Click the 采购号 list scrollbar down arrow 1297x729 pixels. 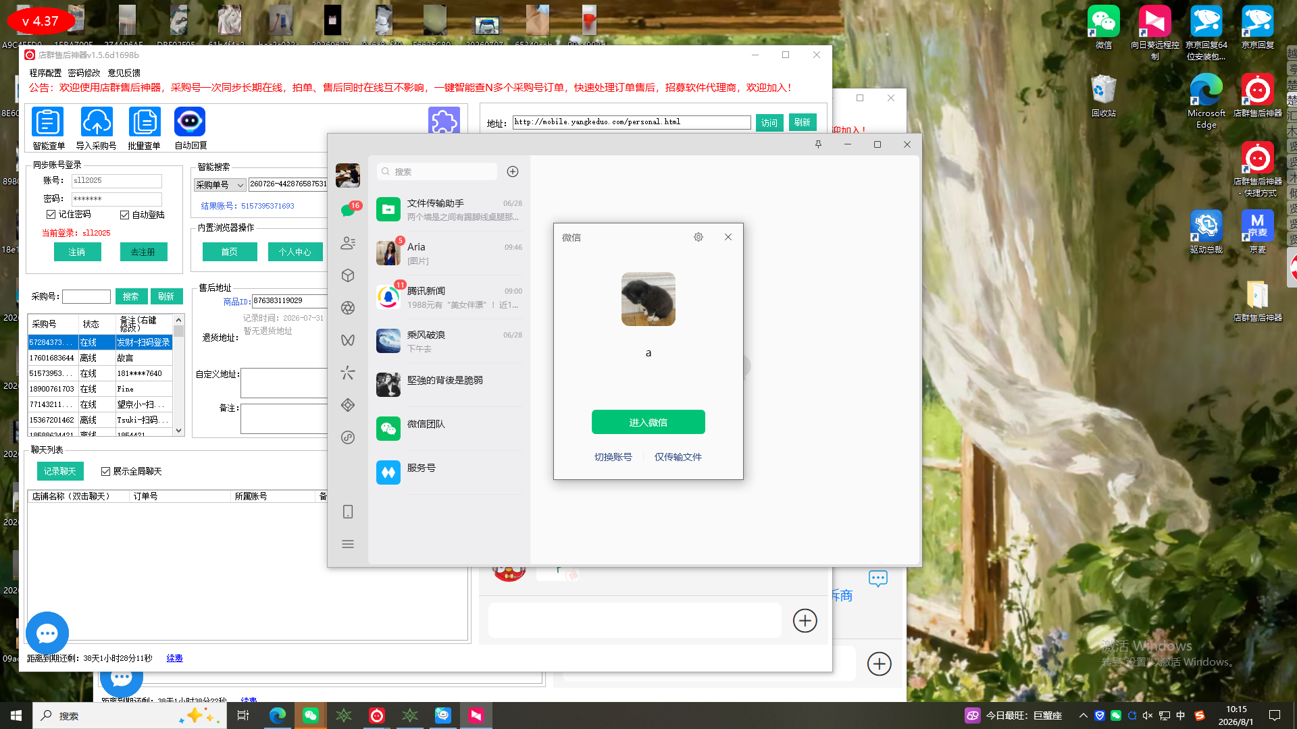[179, 431]
